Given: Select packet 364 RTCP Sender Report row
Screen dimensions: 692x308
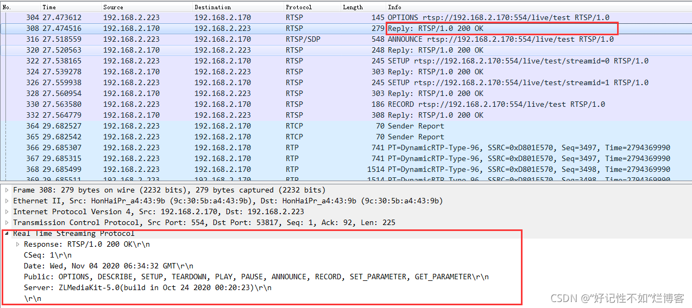Looking at the screenshot, I should 346,126.
